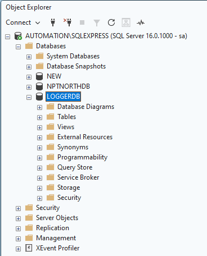Expand the XEvent Profiler node

pos(18,249)
